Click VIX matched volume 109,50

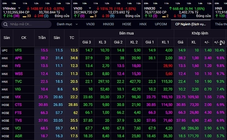193,97
